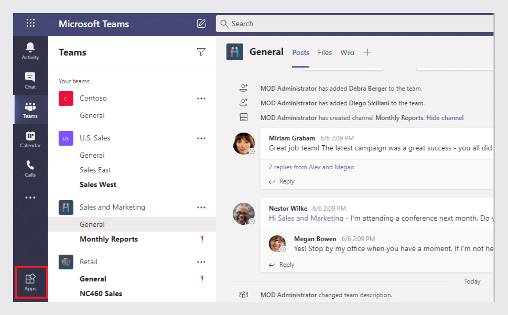
Task: Open the Calendar in the left rail
Action: tap(30, 139)
